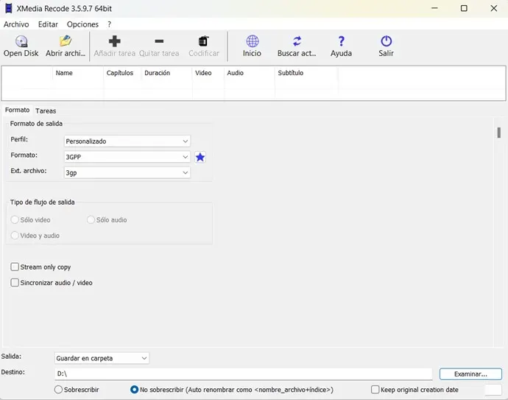This screenshot has height=400, width=508.
Task: Minimize the XMedia Recode window
Action: pos(435,8)
